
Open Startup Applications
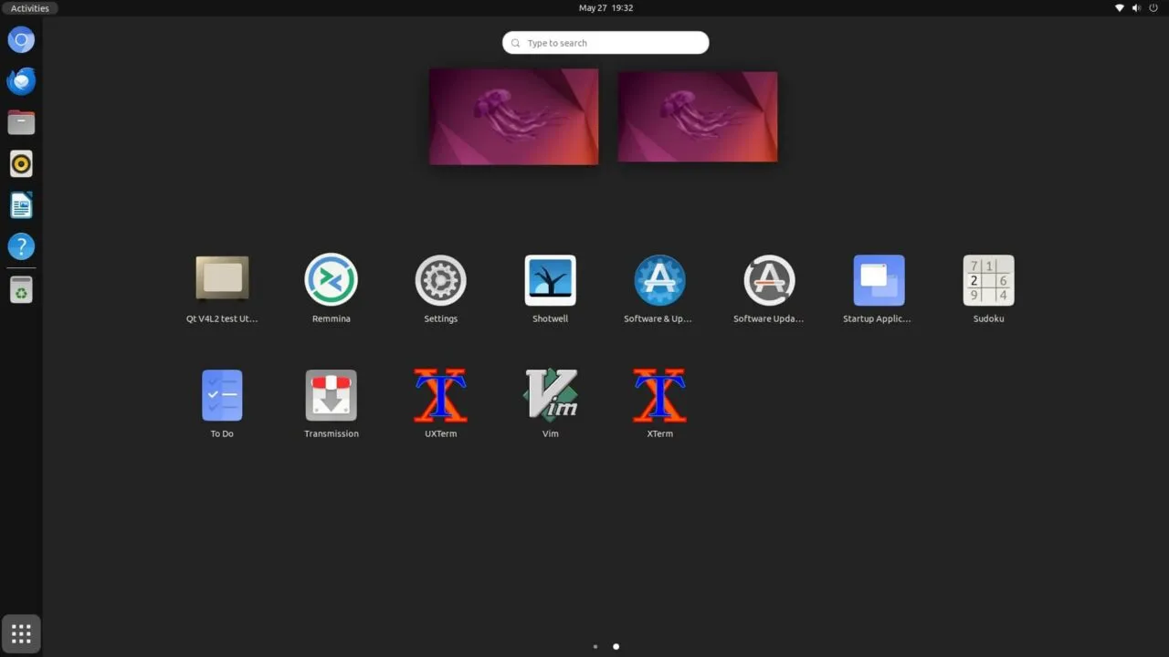click(879, 280)
